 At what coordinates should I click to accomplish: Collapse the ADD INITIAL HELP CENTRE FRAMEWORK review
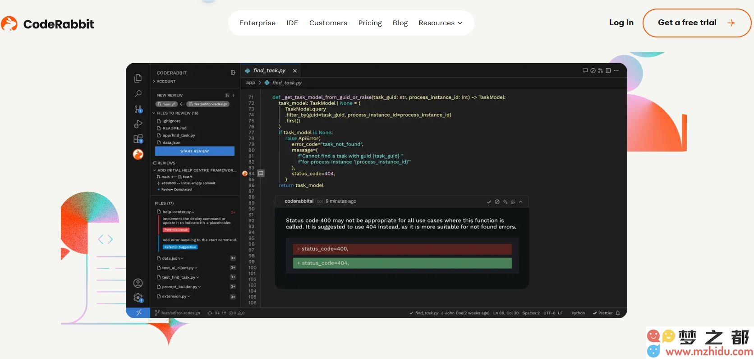tap(194, 170)
